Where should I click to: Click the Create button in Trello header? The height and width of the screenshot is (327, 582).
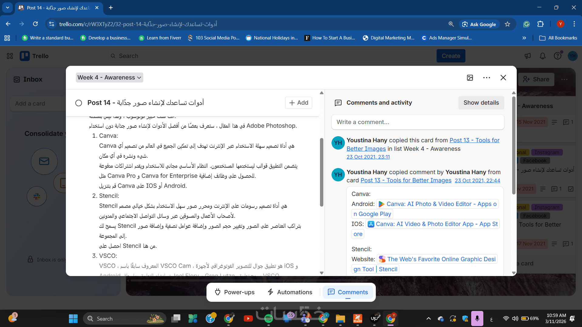(x=451, y=56)
